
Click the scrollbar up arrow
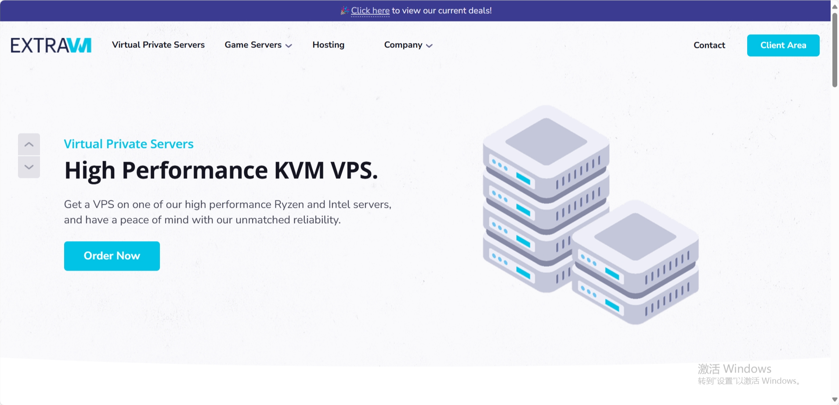coord(835,6)
